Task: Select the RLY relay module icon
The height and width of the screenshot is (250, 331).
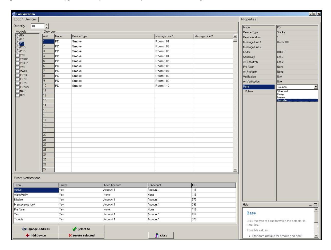Action: tap(18, 95)
